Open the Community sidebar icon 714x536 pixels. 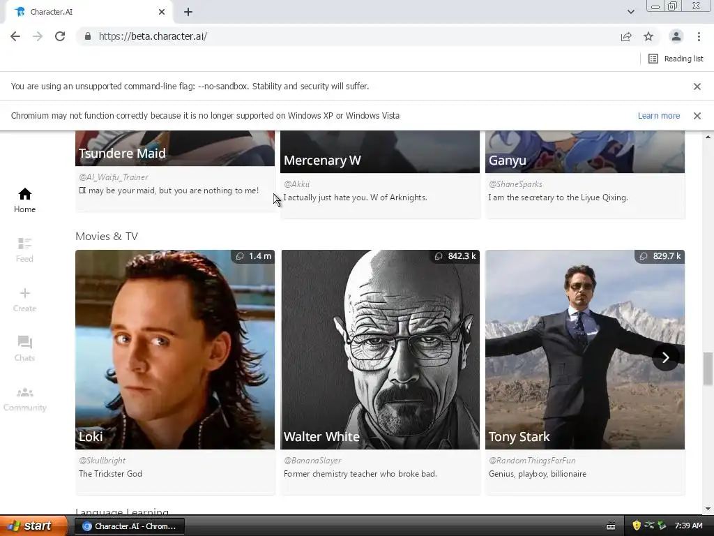coord(24,392)
